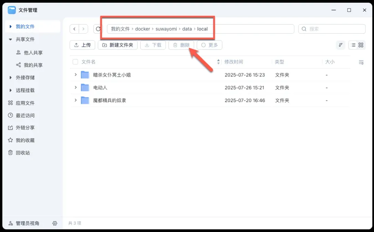The image size is (374, 232).
Task: Go back using the left arrow
Action: [74, 29]
